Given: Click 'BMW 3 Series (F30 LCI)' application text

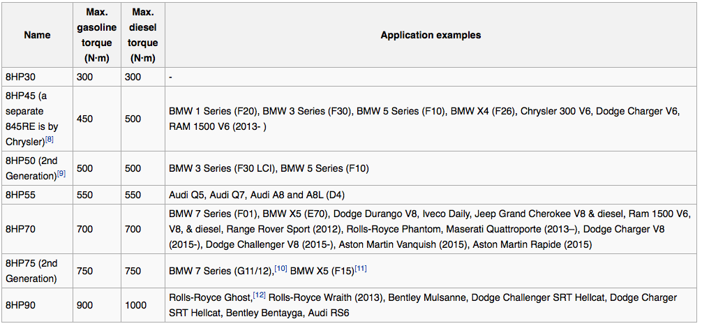Looking at the screenshot, I should (223, 168).
